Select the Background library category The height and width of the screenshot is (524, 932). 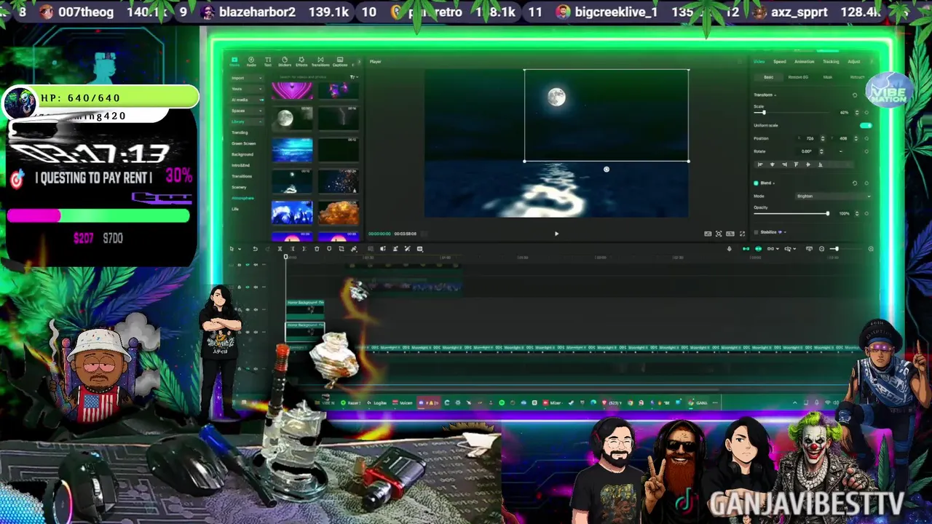coord(242,154)
